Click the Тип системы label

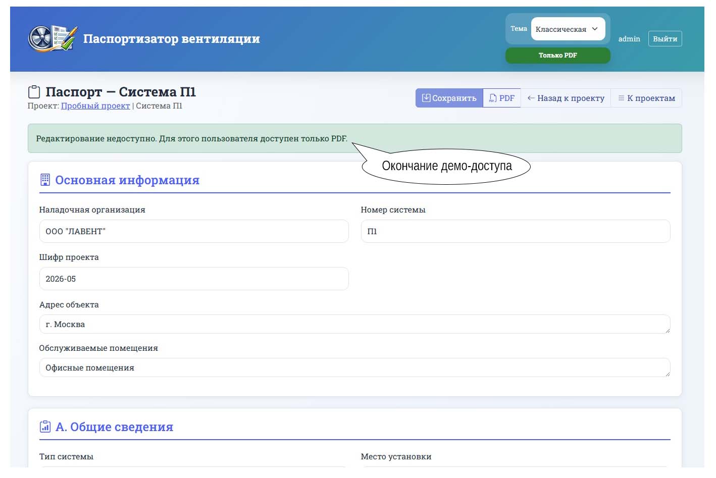pyautogui.click(x=66, y=456)
